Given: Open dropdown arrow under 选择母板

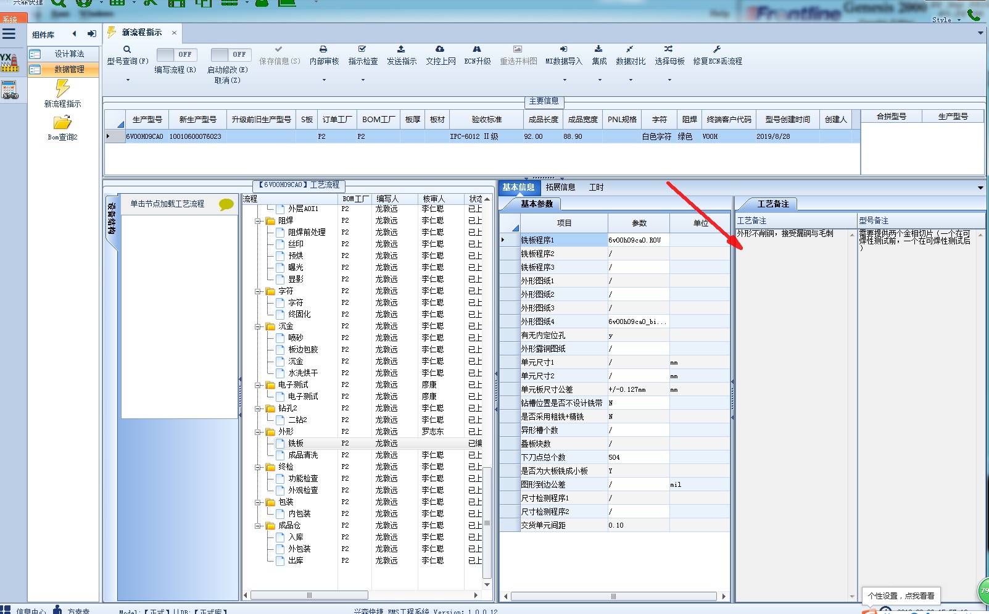Looking at the screenshot, I should (669, 80).
